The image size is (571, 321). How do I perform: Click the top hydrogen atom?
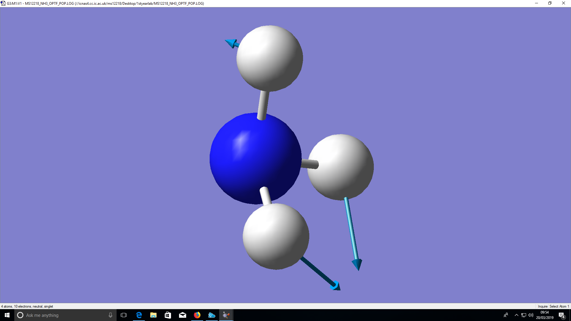[x=269, y=58]
